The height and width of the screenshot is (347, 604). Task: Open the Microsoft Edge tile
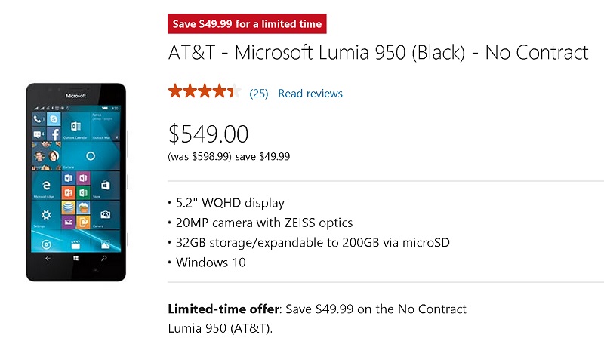pos(46,186)
